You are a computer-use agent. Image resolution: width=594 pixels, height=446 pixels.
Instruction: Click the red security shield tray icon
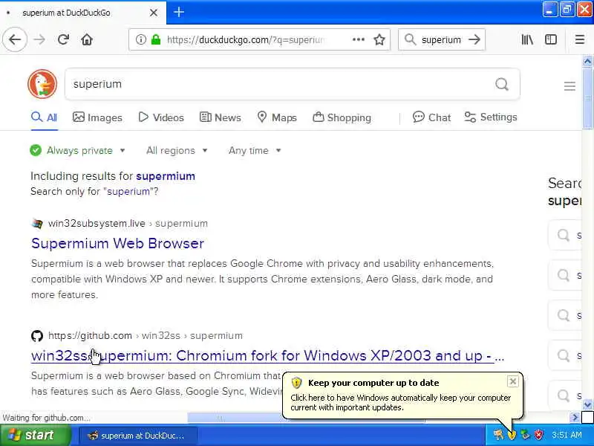(x=538, y=435)
